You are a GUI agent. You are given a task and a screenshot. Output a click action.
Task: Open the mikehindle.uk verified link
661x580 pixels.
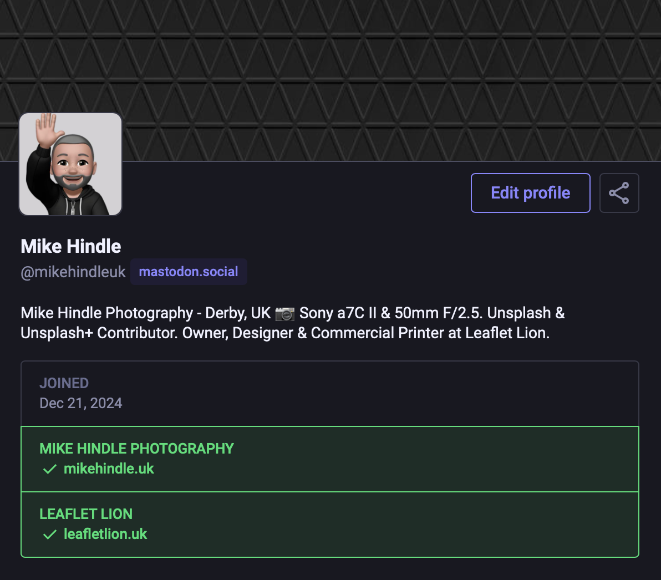click(x=109, y=469)
